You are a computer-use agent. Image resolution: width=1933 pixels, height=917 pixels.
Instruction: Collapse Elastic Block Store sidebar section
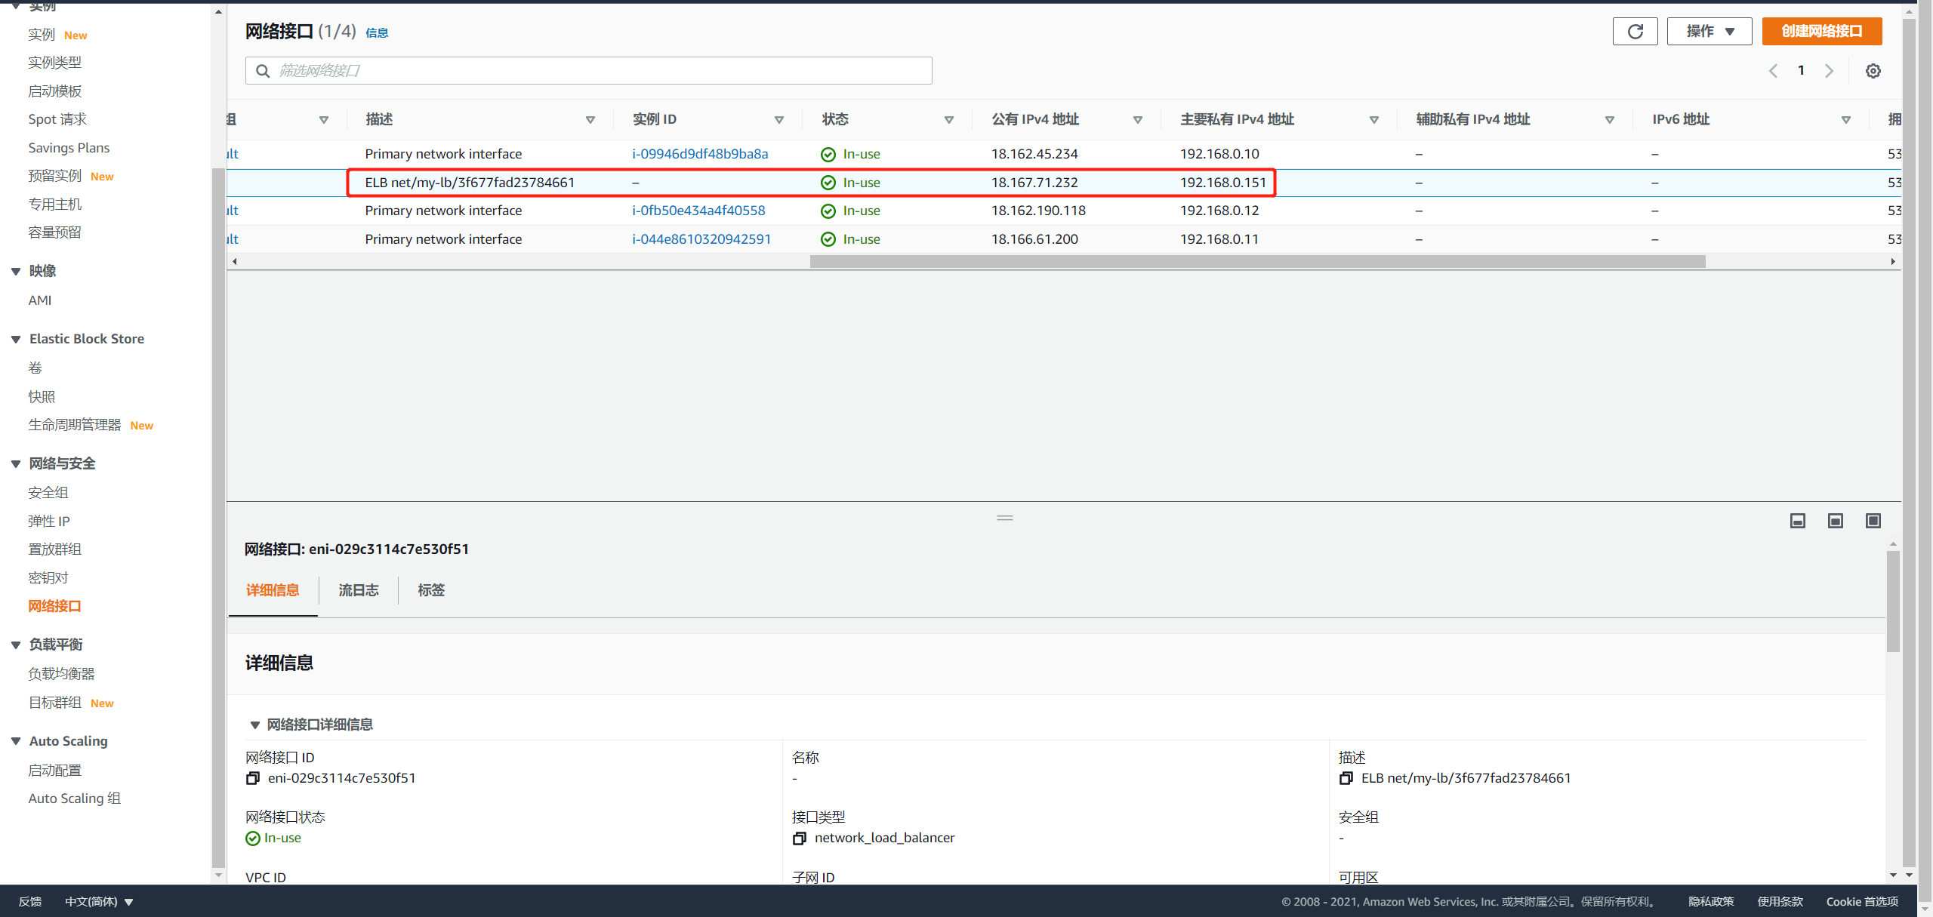tap(16, 340)
